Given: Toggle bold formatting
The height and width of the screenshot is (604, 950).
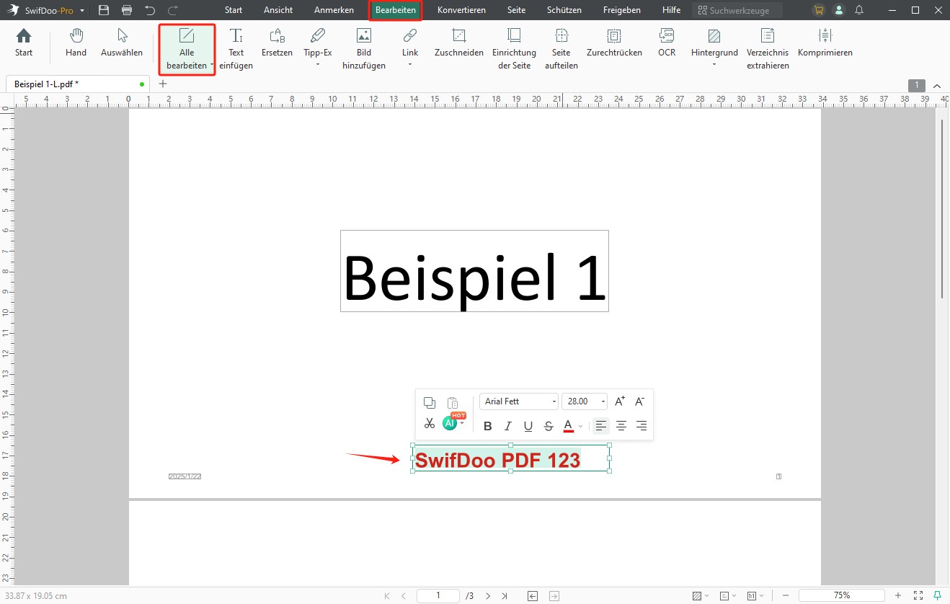Looking at the screenshot, I should tap(487, 426).
